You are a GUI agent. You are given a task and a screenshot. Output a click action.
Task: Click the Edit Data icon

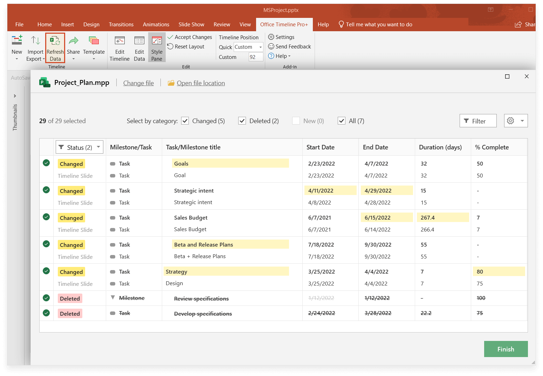(139, 48)
